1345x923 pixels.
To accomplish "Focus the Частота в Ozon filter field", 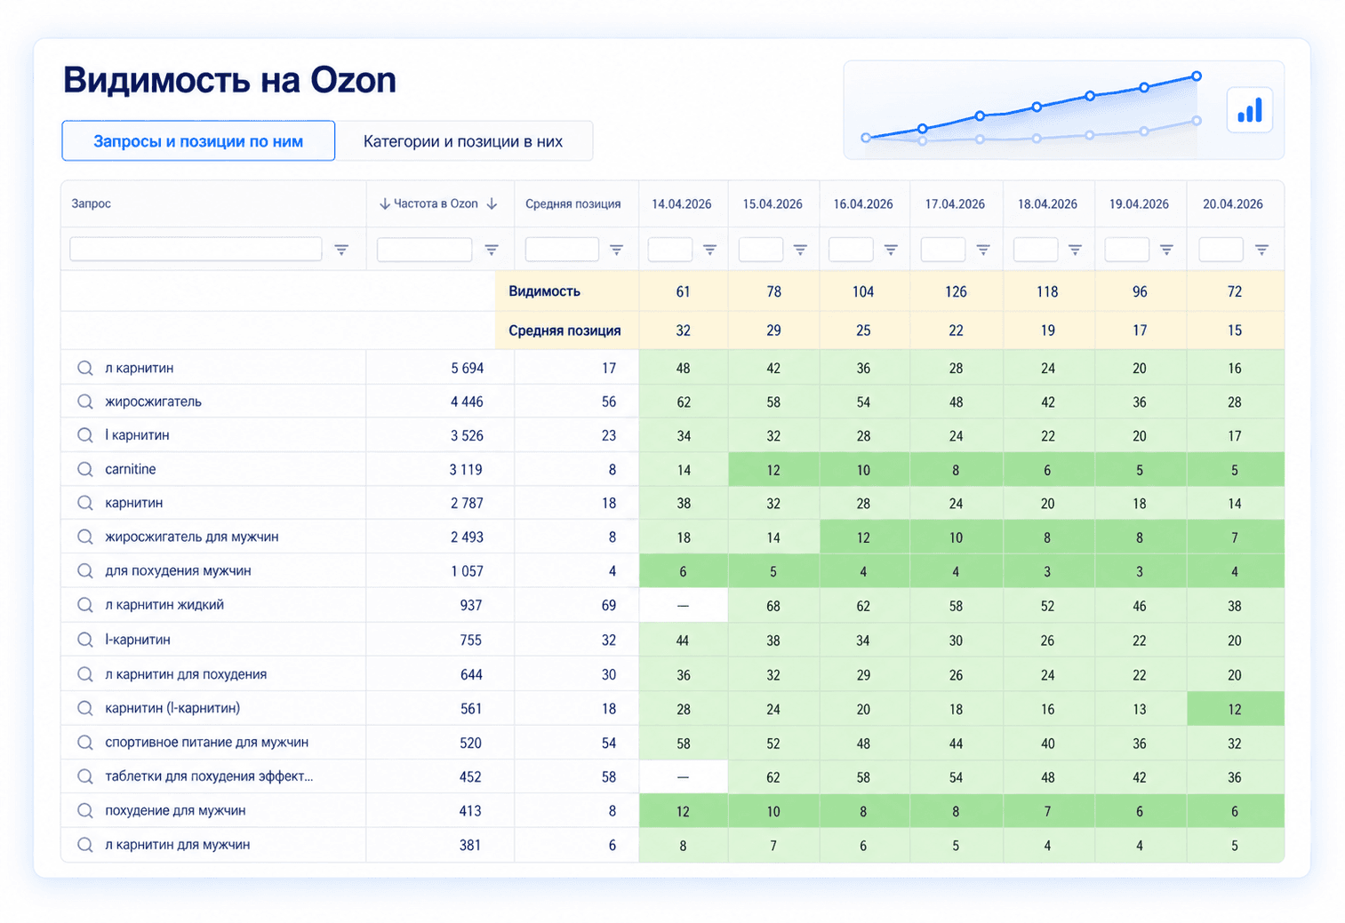I will [x=424, y=249].
